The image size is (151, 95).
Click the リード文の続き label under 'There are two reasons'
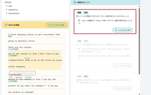[13, 49]
